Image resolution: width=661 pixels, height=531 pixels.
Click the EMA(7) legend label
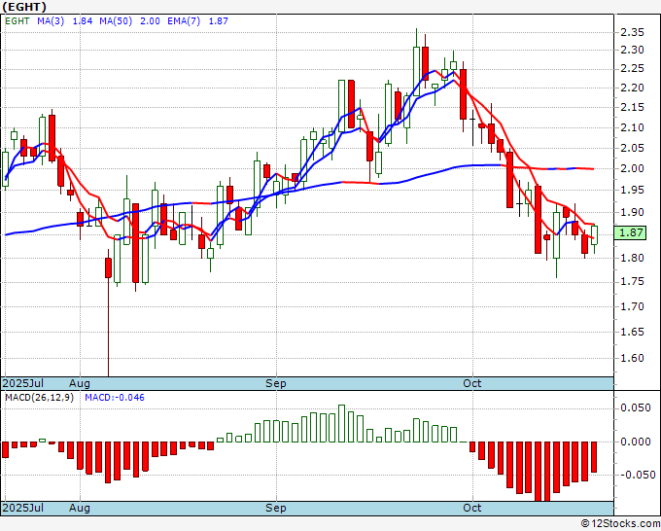(x=184, y=21)
